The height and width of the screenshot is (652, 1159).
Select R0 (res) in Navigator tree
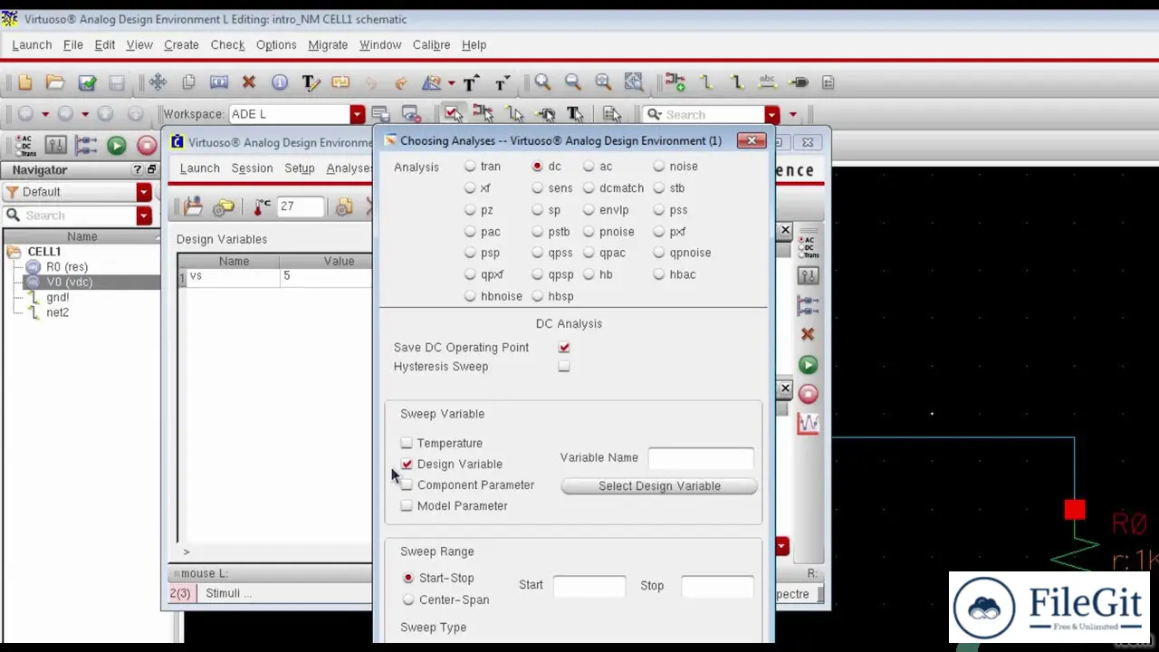click(x=67, y=267)
